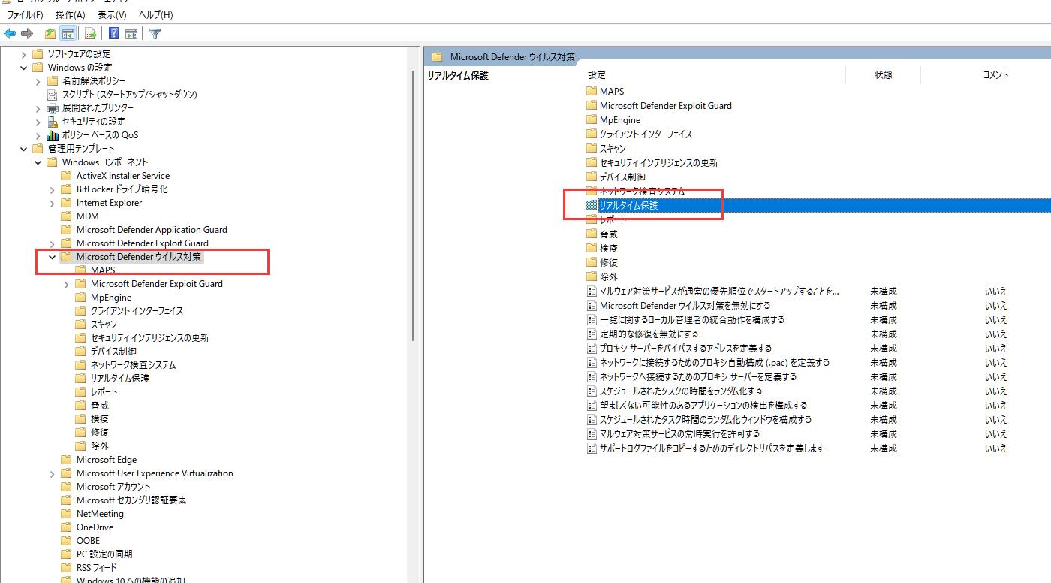This screenshot has width=1051, height=583.
Task: Collapse the Windows コンポーネント node
Action: tap(38, 162)
